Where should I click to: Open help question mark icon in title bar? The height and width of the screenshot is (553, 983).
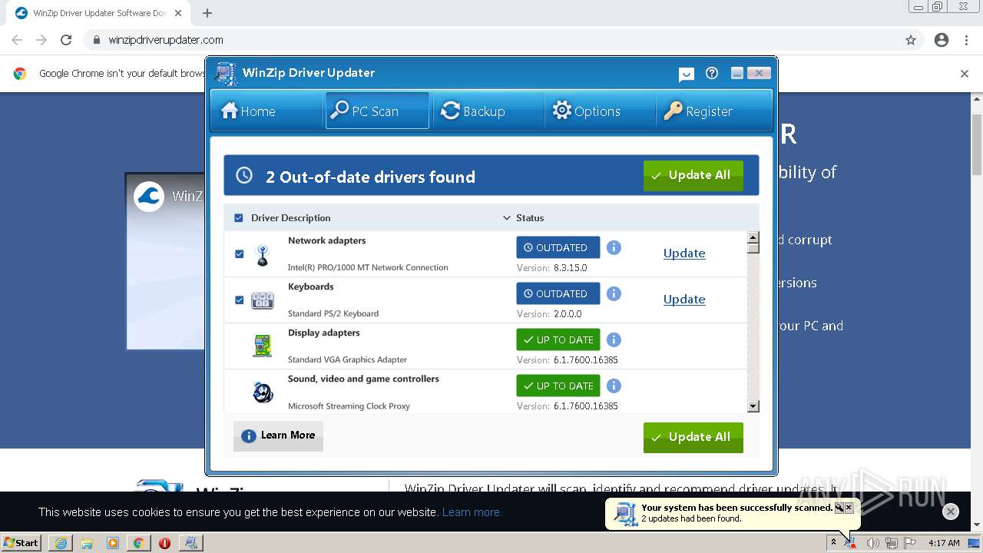pos(712,73)
